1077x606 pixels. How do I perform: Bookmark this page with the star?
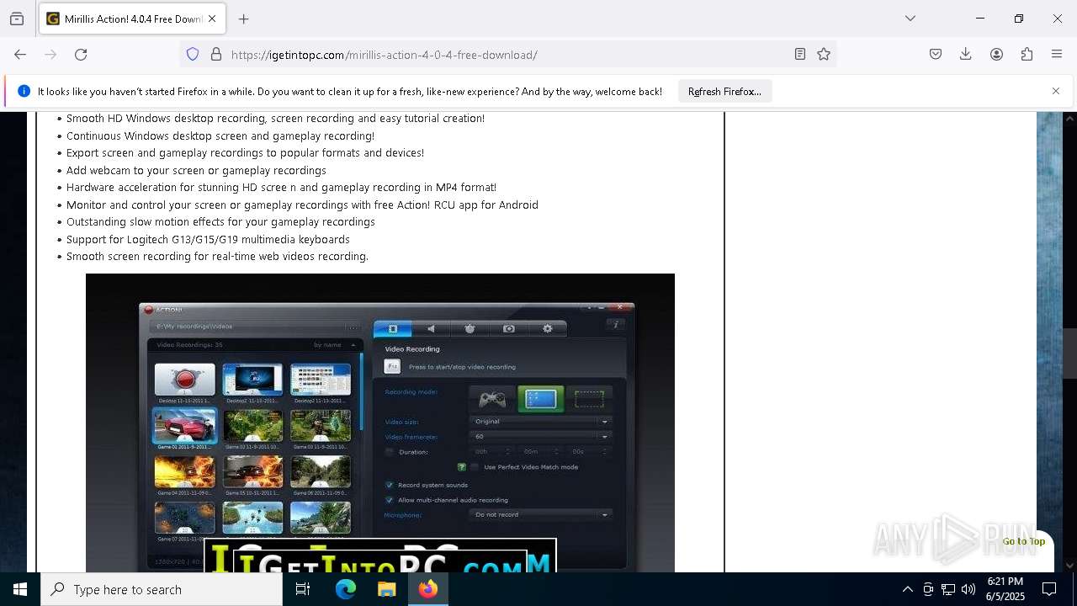click(824, 54)
